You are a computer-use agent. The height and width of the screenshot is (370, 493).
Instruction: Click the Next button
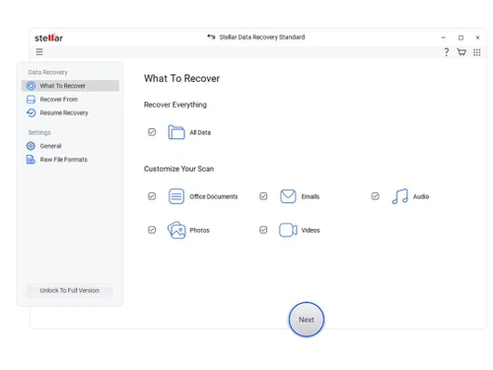point(307,320)
